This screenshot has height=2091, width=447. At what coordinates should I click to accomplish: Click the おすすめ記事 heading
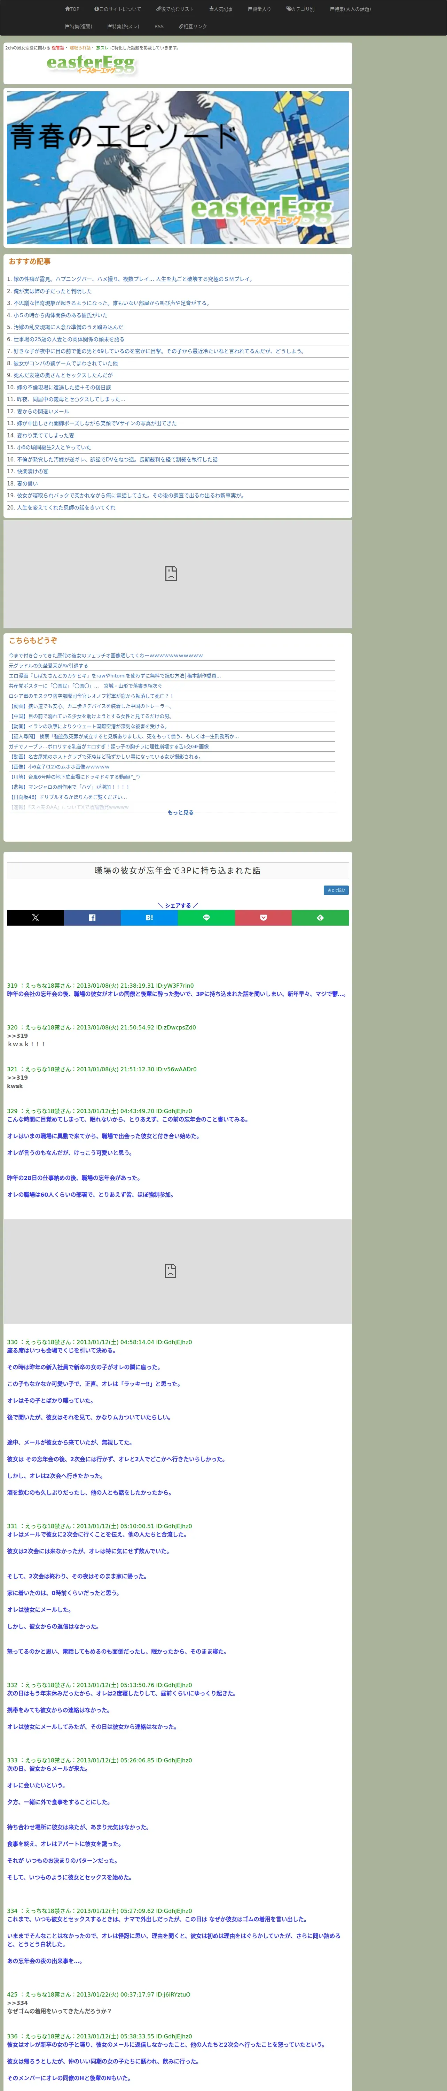29,261
